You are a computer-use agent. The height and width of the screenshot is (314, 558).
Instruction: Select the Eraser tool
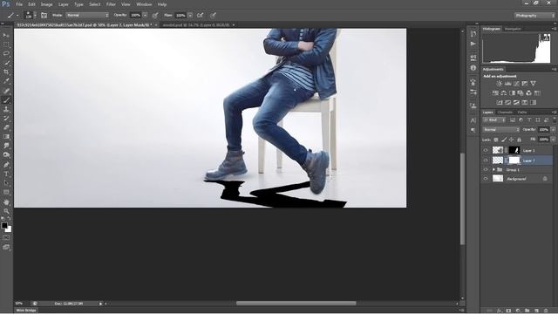6,127
